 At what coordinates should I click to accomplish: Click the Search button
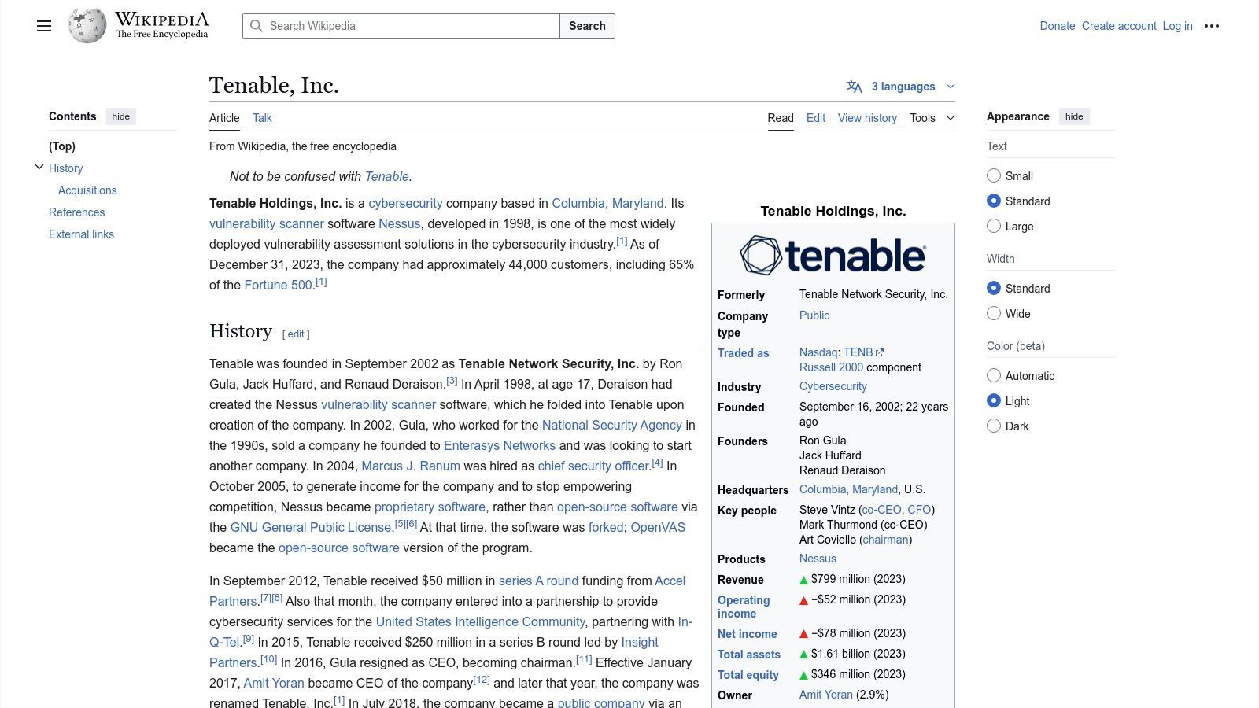[586, 26]
